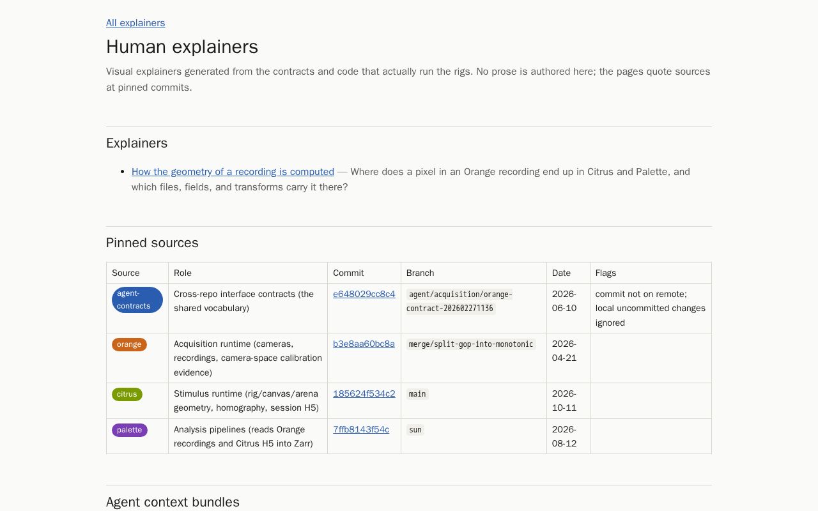The height and width of the screenshot is (511, 818).
Task: Click the date 2026-06-10
Action: point(564,301)
